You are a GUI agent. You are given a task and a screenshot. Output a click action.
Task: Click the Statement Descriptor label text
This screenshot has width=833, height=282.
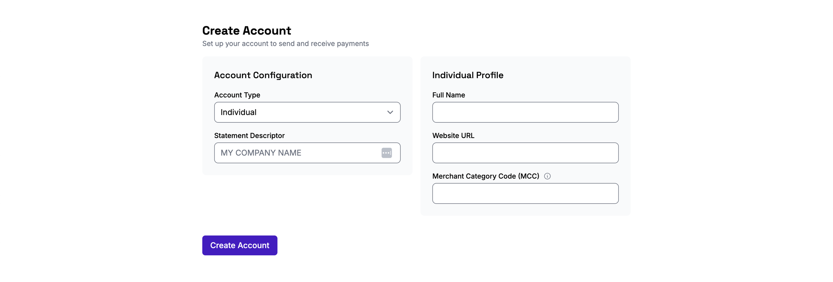[x=249, y=136]
